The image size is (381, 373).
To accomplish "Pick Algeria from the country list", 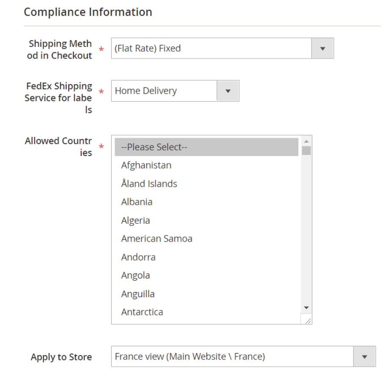I will (207, 220).
